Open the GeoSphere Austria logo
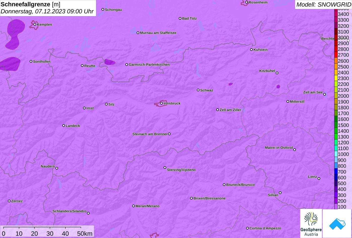This screenshot has width=352, height=238. (x=311, y=223)
